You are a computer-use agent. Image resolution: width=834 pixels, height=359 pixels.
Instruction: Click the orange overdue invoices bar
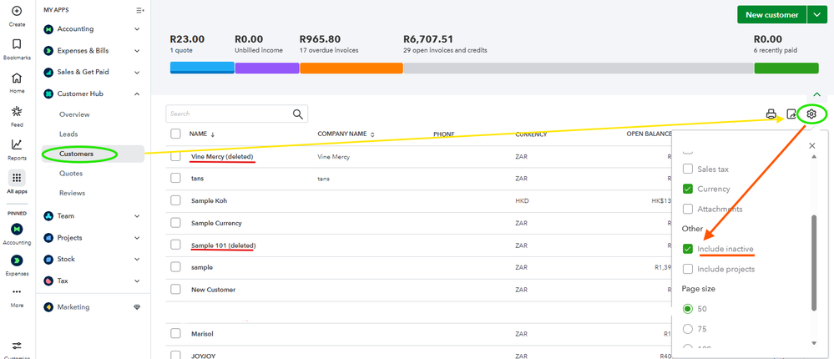[x=351, y=68]
